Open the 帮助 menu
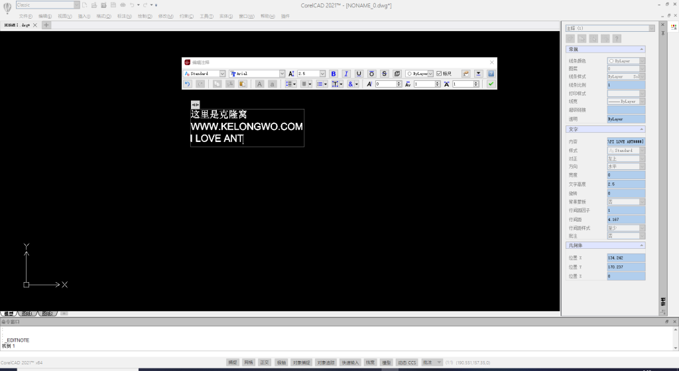 click(268, 16)
